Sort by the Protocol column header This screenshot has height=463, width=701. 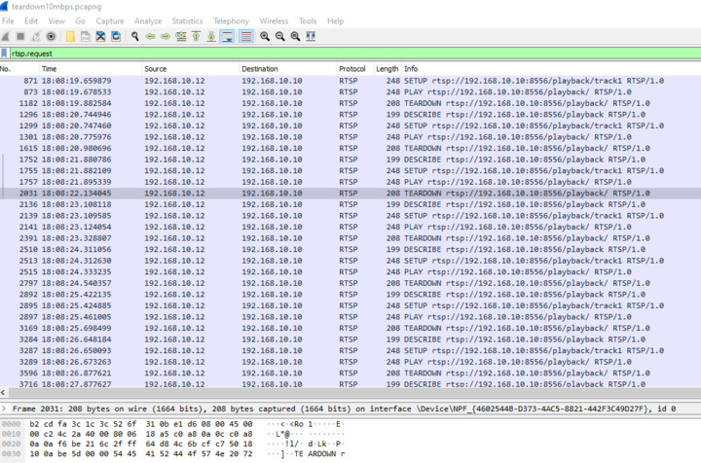(x=352, y=69)
